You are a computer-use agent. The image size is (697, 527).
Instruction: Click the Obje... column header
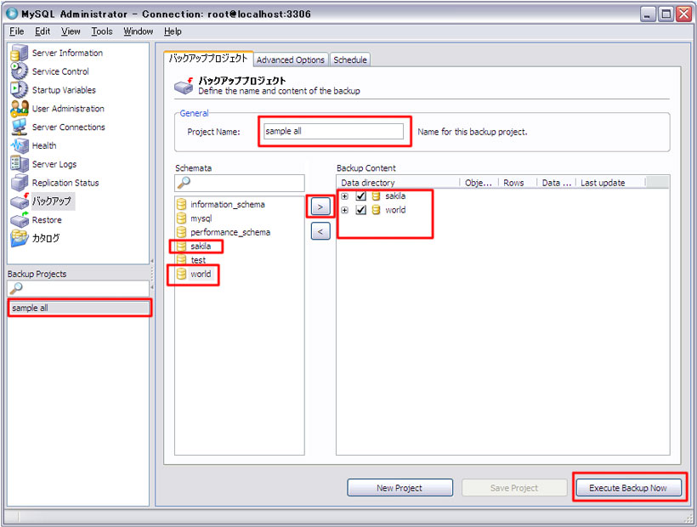479,183
